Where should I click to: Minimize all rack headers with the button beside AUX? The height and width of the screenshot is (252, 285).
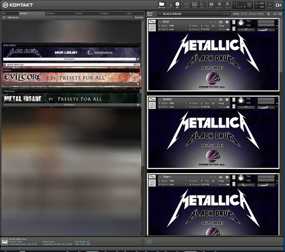[x=280, y=14]
